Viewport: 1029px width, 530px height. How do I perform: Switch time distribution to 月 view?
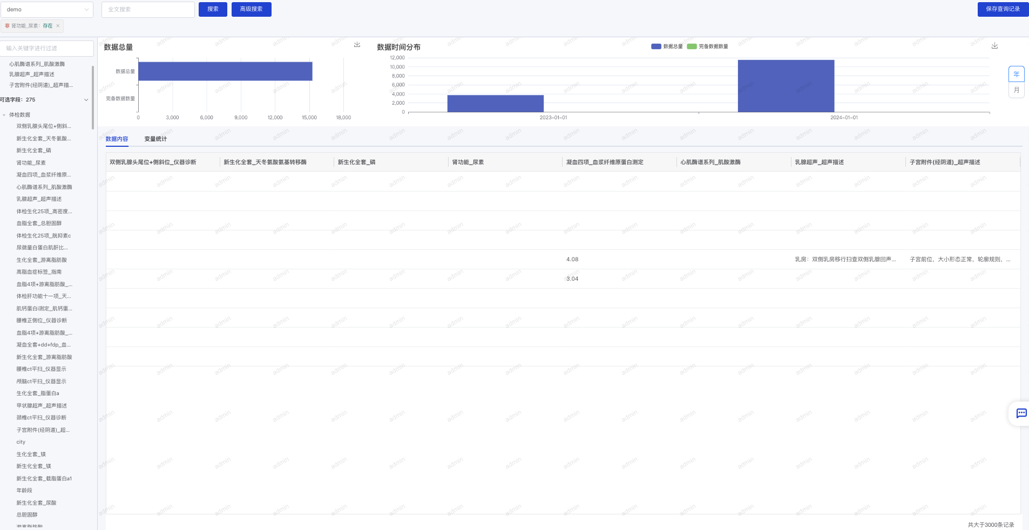coord(1016,90)
